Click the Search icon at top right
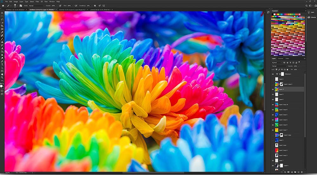This screenshot has height=175, width=317. point(306,6)
